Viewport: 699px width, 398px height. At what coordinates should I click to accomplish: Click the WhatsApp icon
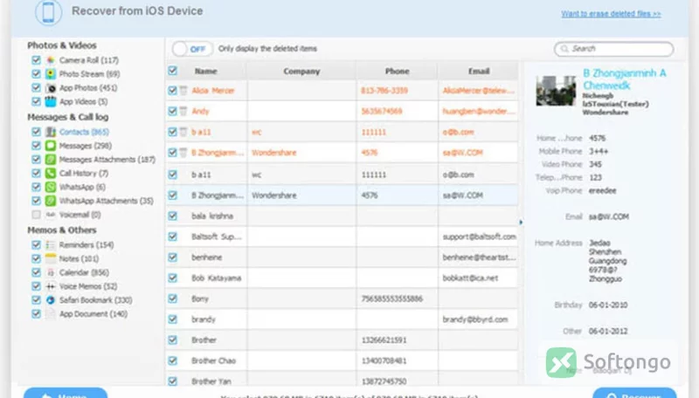[51, 187]
